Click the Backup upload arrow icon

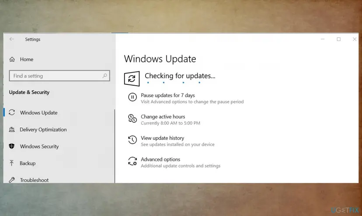[x=11, y=163]
